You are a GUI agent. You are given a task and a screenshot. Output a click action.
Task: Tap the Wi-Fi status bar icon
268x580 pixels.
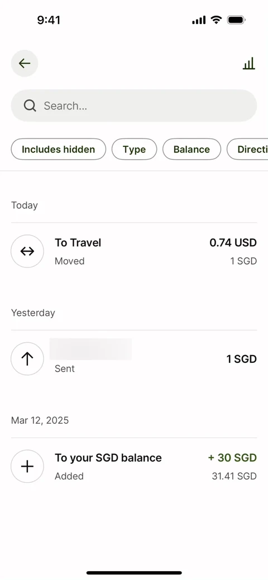[x=216, y=20]
